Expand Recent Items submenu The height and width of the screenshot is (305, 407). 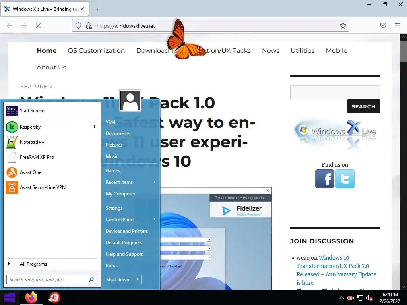[155, 182]
